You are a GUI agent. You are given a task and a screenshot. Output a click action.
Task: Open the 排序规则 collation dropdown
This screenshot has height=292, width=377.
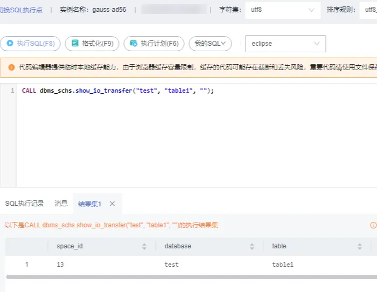(368, 10)
